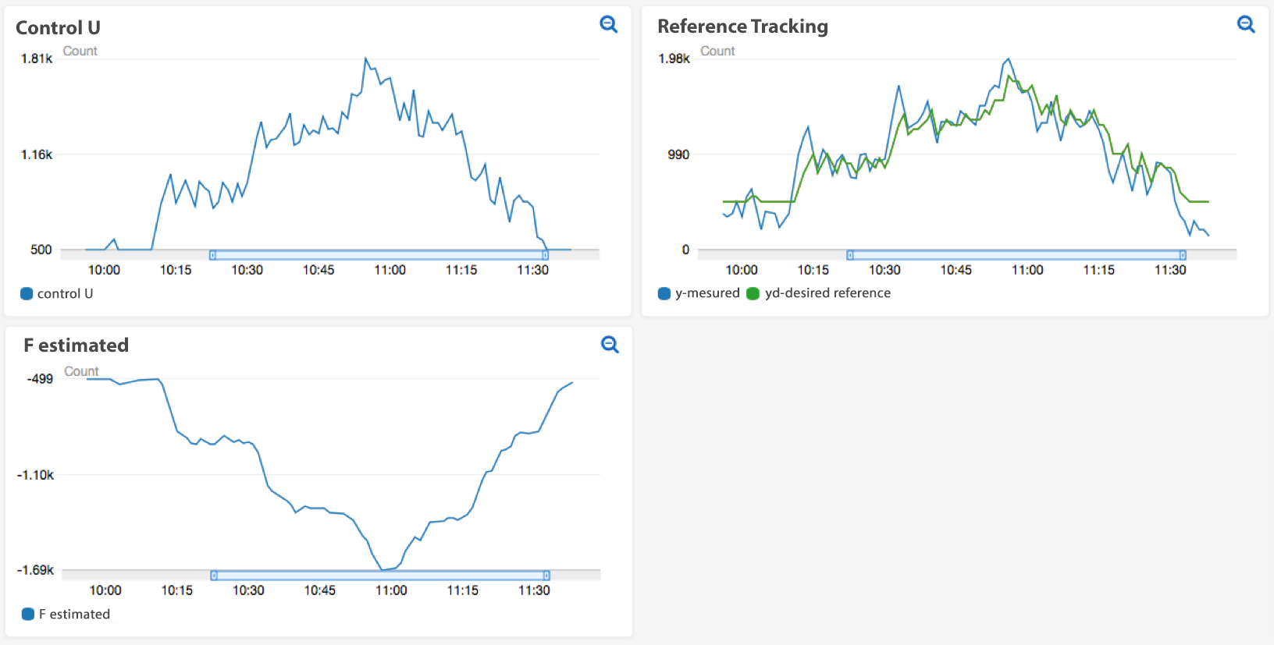Click the y-mesured legend text
Screen dimensions: 1274x645
click(x=707, y=292)
